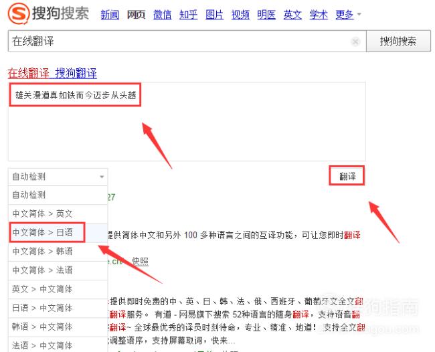
Task: Collapse the 自动检测 language dropdown
Action: click(x=58, y=177)
